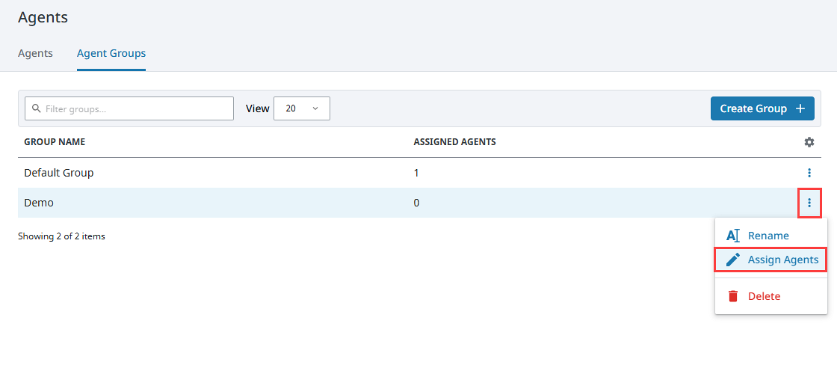
Task: Expand the View page-size dropdown
Action: click(x=302, y=108)
